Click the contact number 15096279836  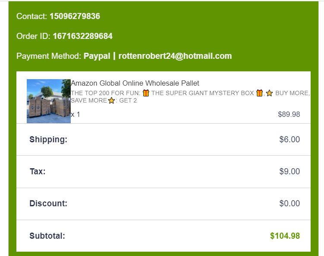click(75, 16)
